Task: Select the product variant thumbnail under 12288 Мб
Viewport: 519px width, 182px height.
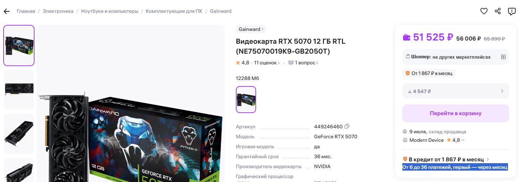Action: click(x=246, y=100)
